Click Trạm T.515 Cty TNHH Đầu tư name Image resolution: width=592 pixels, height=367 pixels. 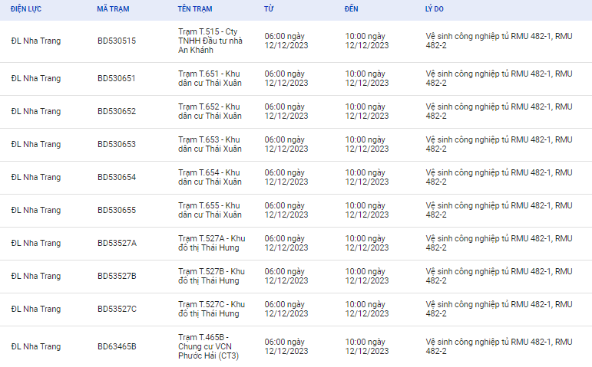tap(210, 41)
